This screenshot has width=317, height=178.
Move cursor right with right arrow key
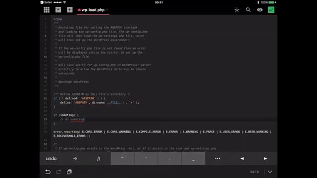click(x=265, y=159)
